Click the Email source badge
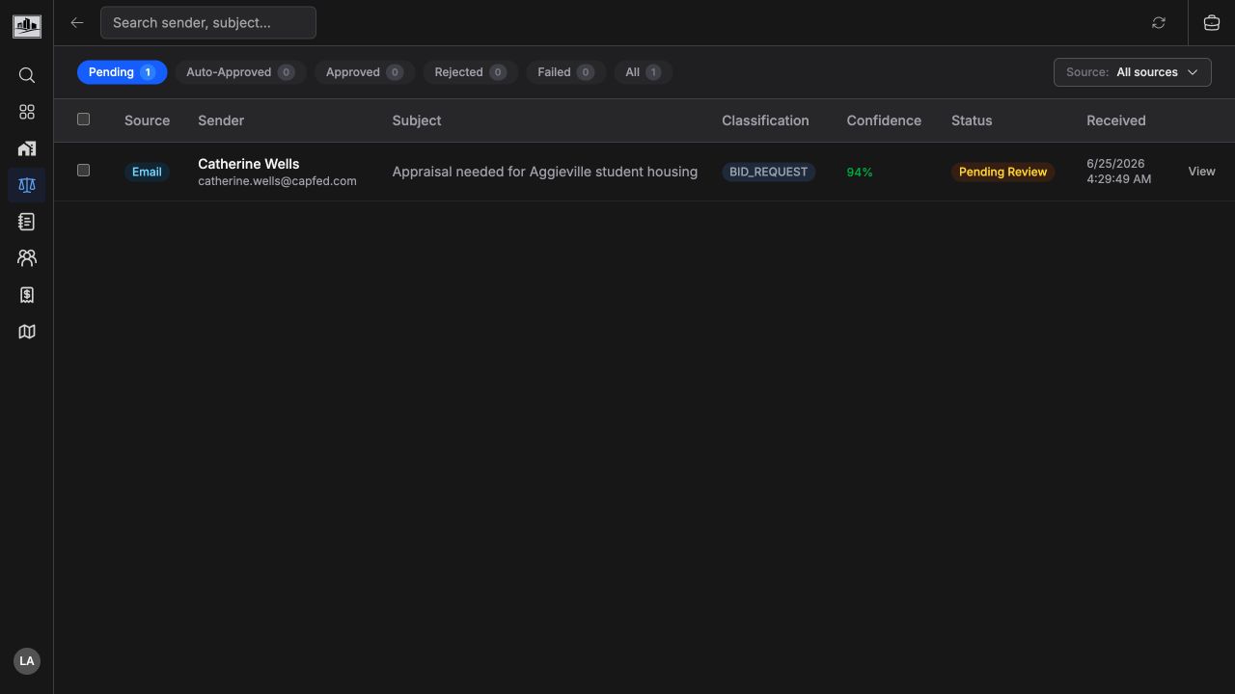1235x694 pixels. [147, 172]
